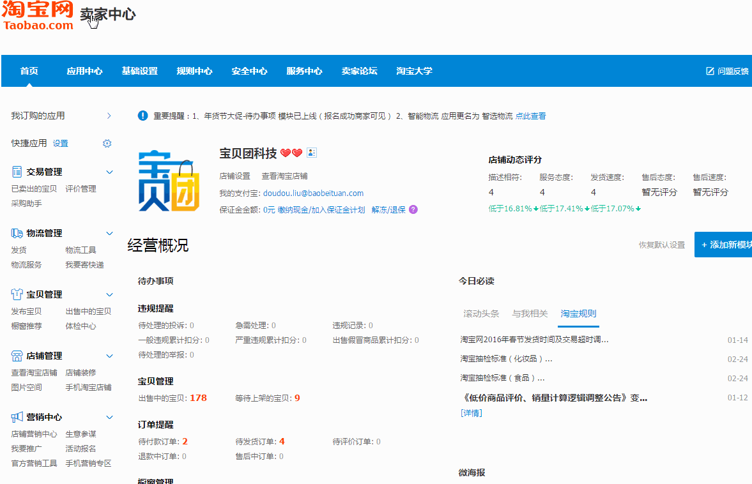752x484 pixels.
Task: Open 基础设置 in the nav bar
Action: 139,71
